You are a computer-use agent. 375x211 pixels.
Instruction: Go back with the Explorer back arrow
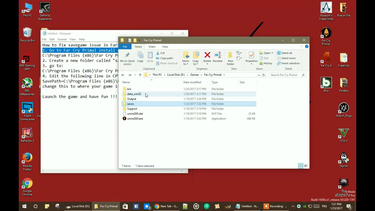click(x=123, y=75)
